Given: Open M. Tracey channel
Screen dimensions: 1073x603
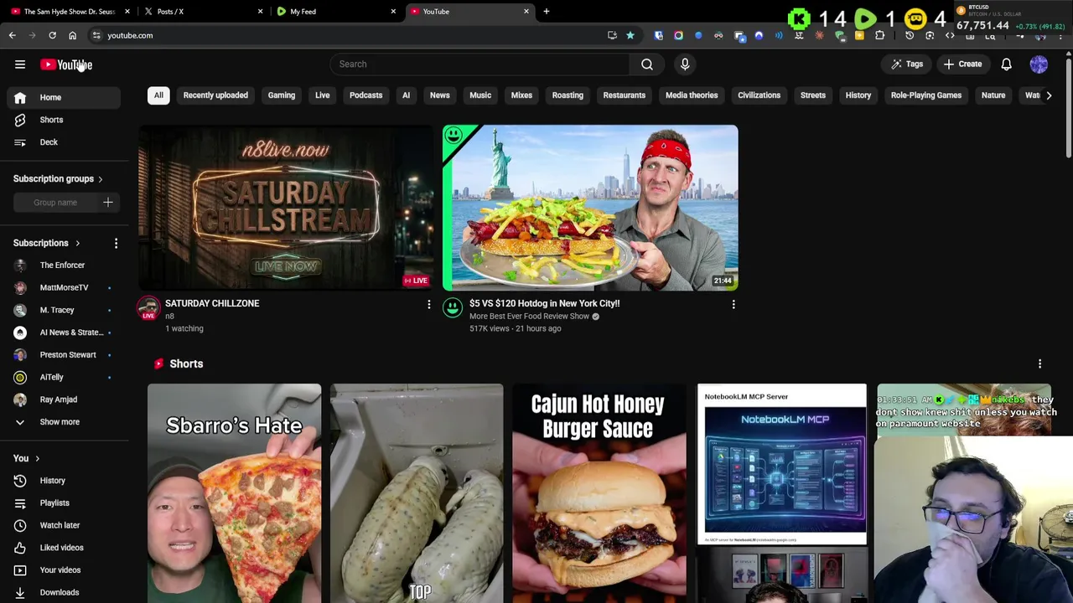Looking at the screenshot, I should coord(64,310).
